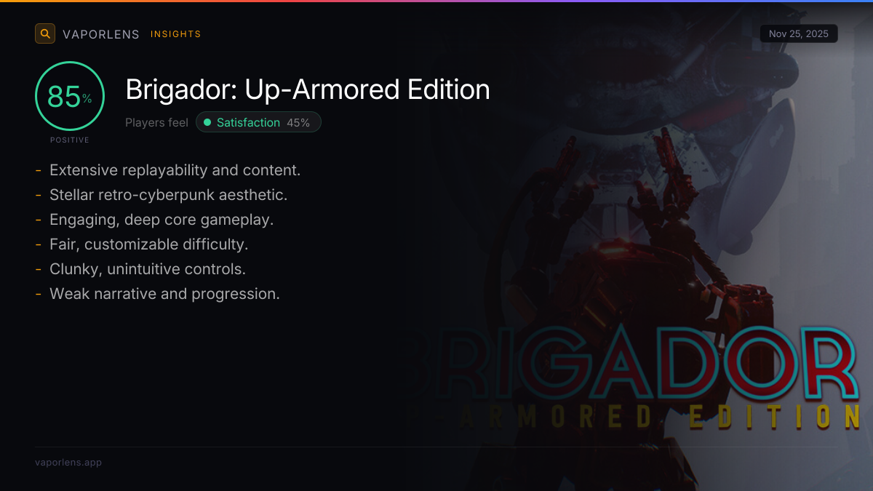This screenshot has width=873, height=491.
Task: Select 'Engaging, deep core gameplay' line
Action: (x=162, y=220)
